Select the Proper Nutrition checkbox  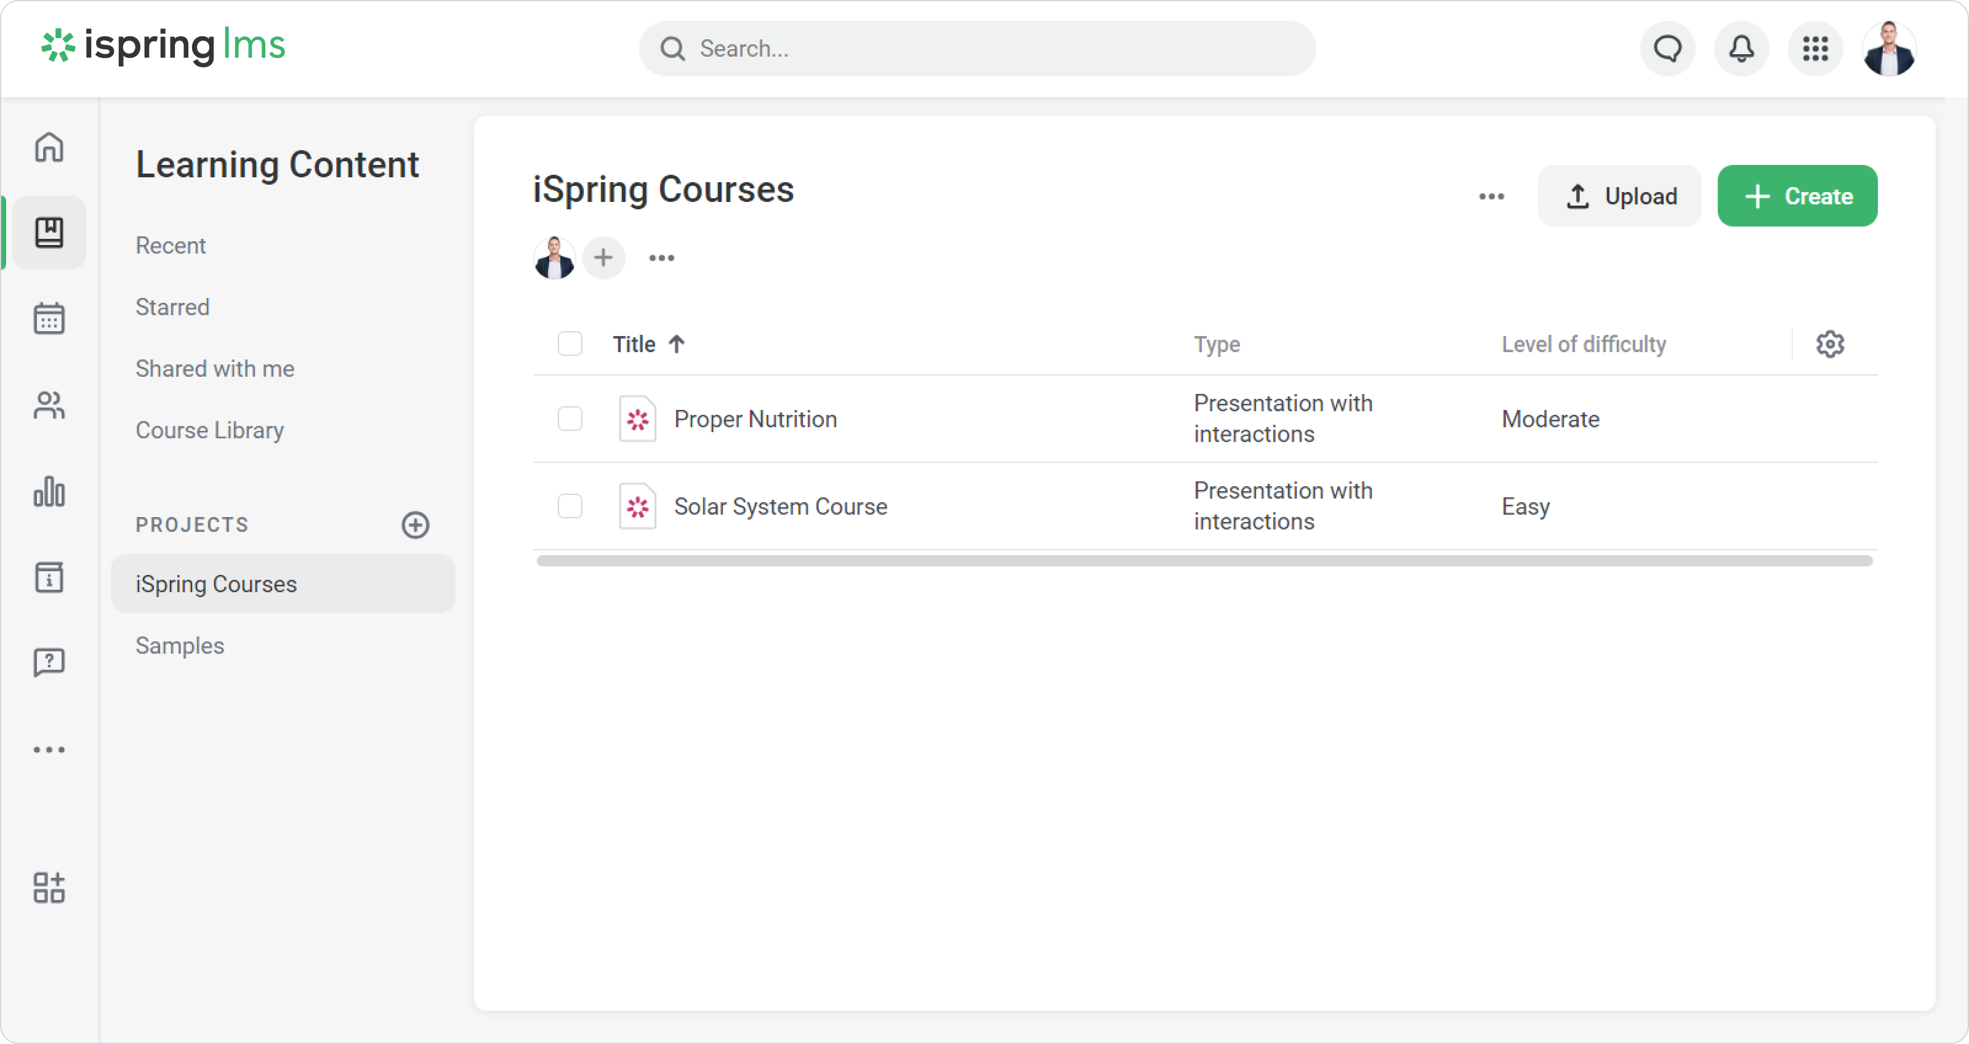coord(570,419)
